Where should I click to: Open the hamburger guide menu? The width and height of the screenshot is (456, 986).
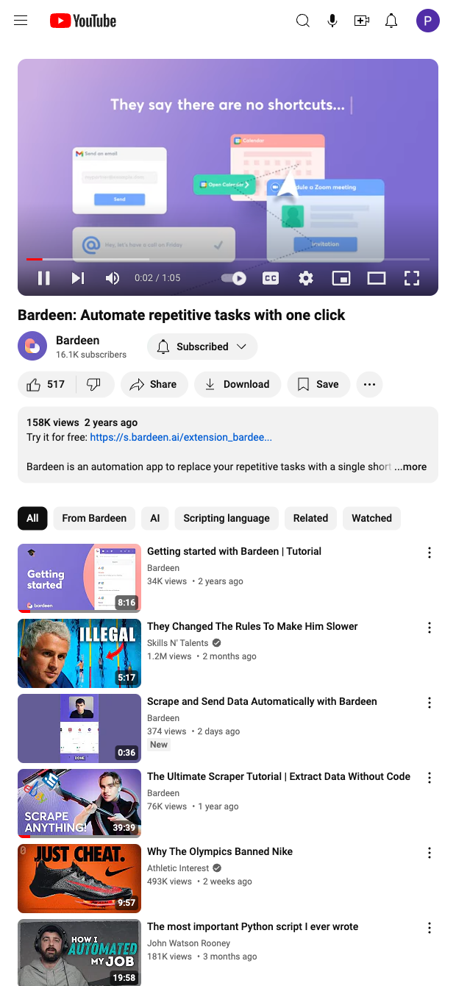click(21, 21)
